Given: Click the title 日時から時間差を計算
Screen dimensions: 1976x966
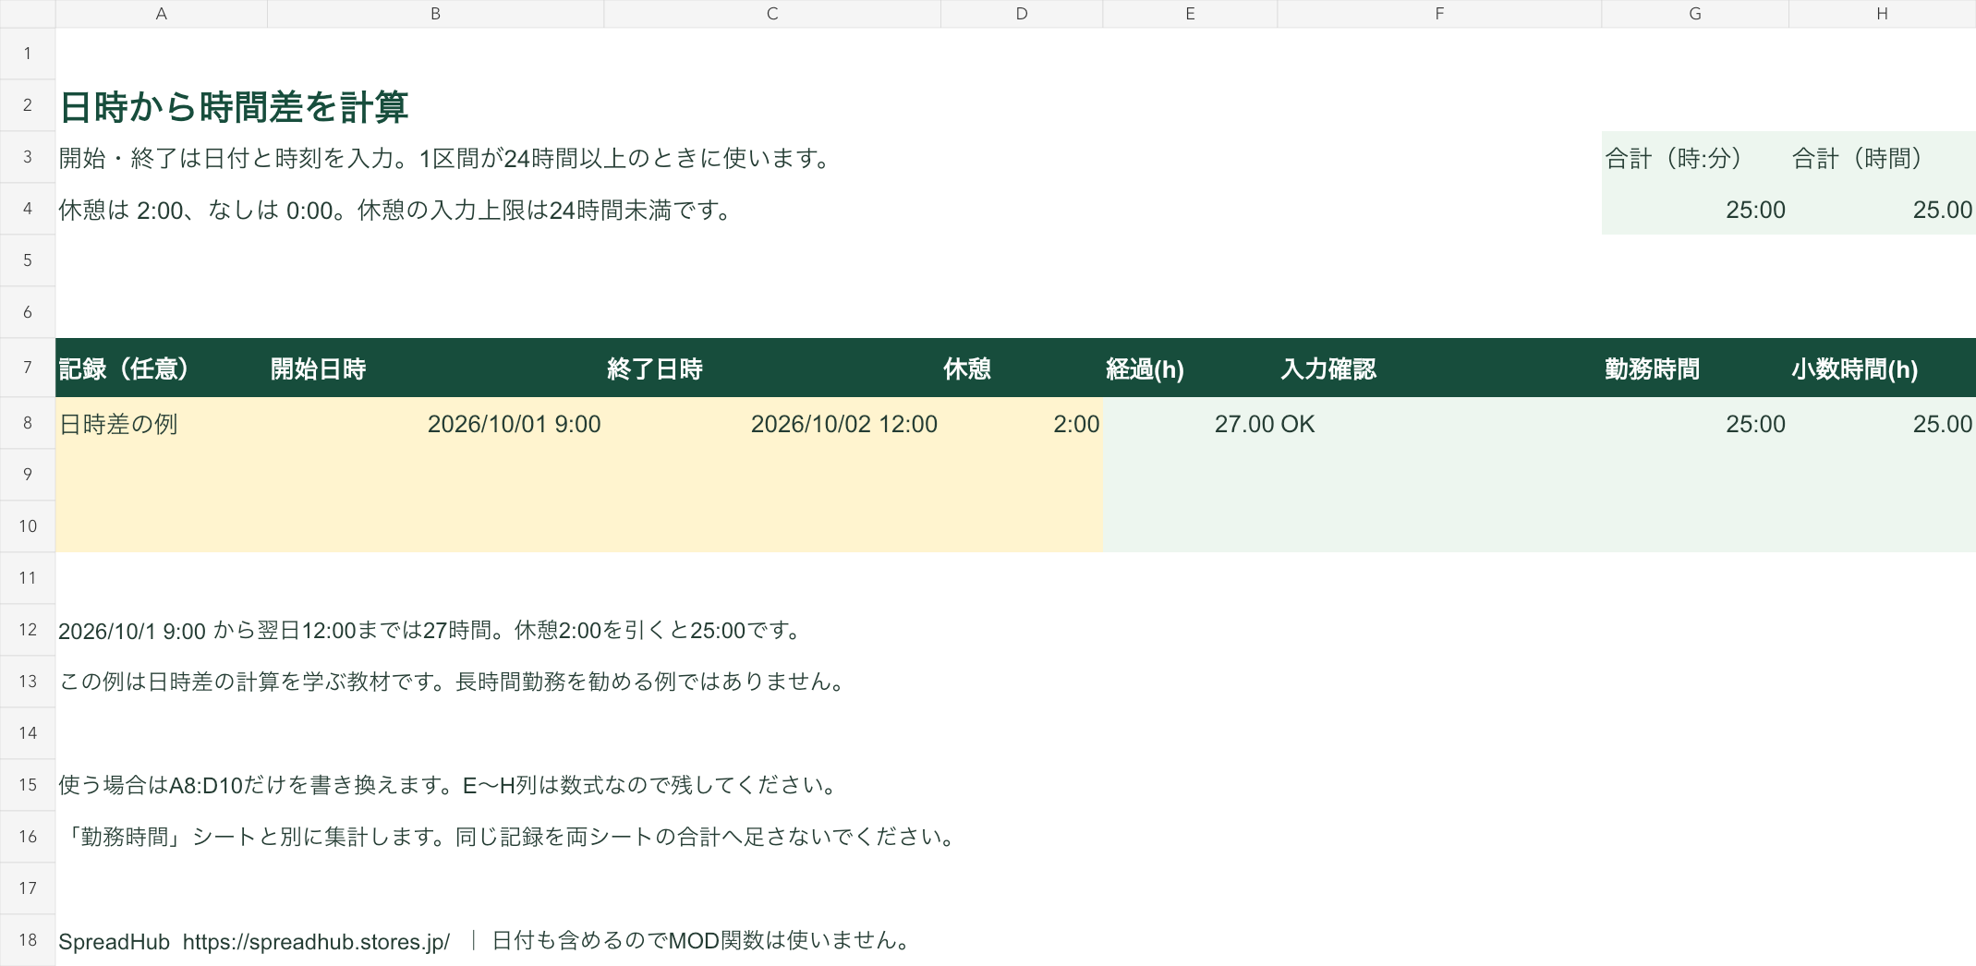Looking at the screenshot, I should [234, 107].
